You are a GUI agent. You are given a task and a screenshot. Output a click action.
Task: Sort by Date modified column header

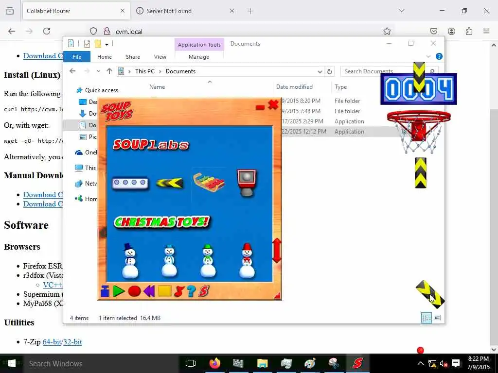coord(294,87)
